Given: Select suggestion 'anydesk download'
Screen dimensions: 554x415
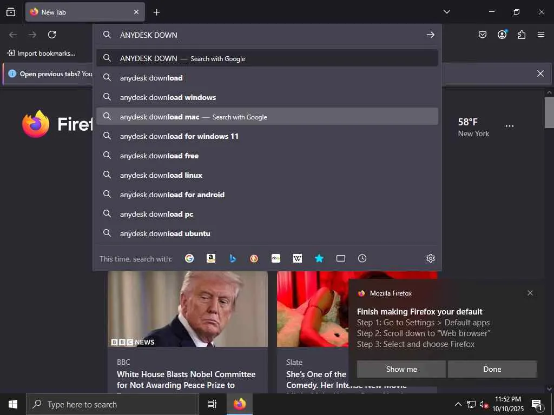Looking at the screenshot, I should coord(267,78).
